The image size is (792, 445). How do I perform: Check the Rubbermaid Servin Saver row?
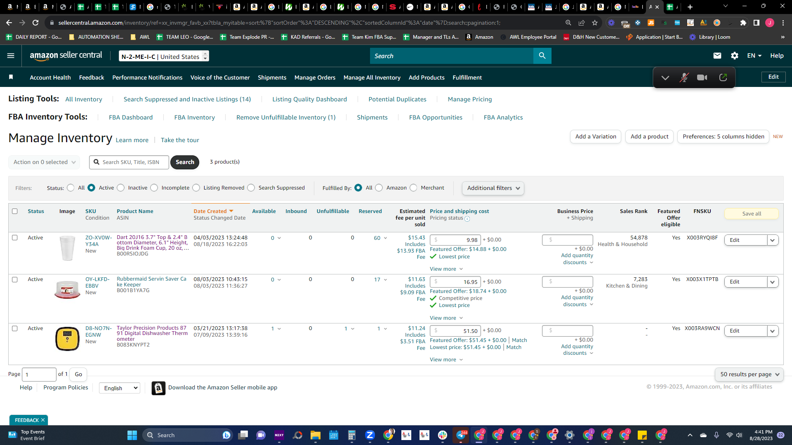click(15, 279)
